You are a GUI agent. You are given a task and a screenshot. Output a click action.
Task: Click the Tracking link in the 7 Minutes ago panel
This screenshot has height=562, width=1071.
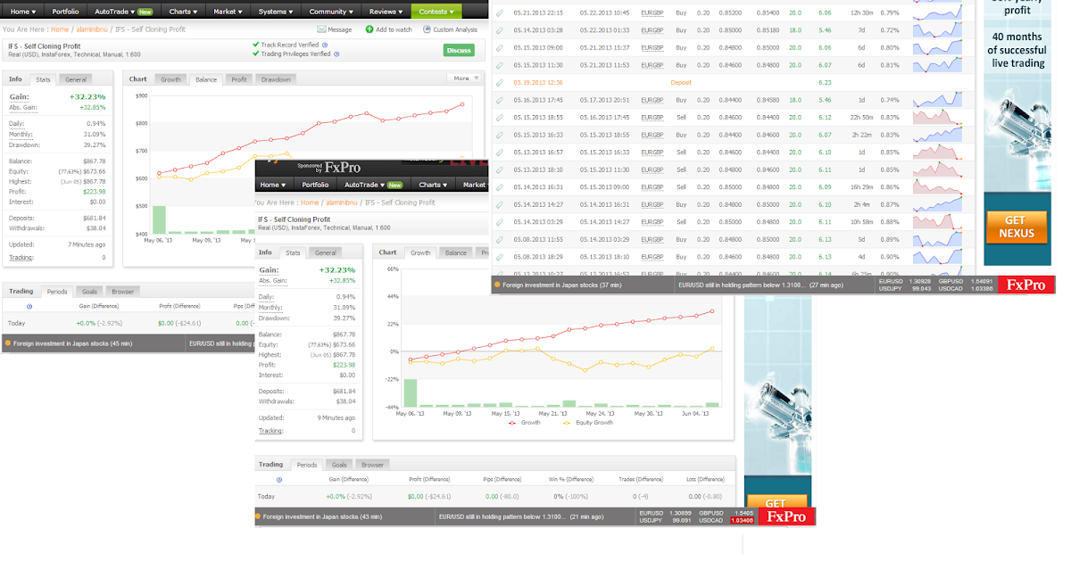tap(21, 257)
